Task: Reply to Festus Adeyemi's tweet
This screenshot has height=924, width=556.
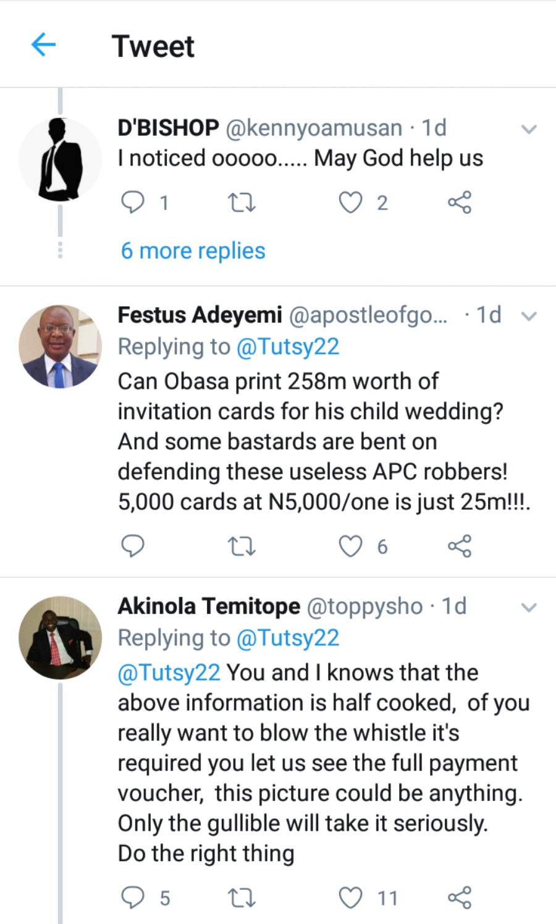Action: (x=132, y=546)
